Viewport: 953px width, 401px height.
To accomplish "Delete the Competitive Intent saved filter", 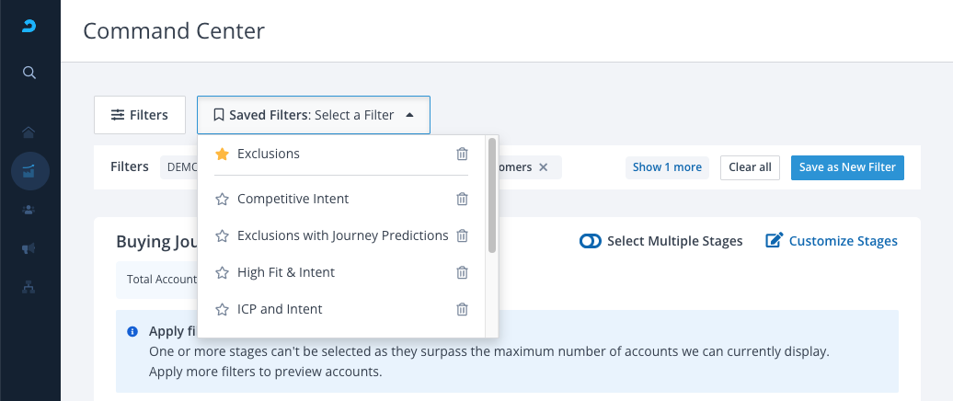I will pyautogui.click(x=463, y=199).
